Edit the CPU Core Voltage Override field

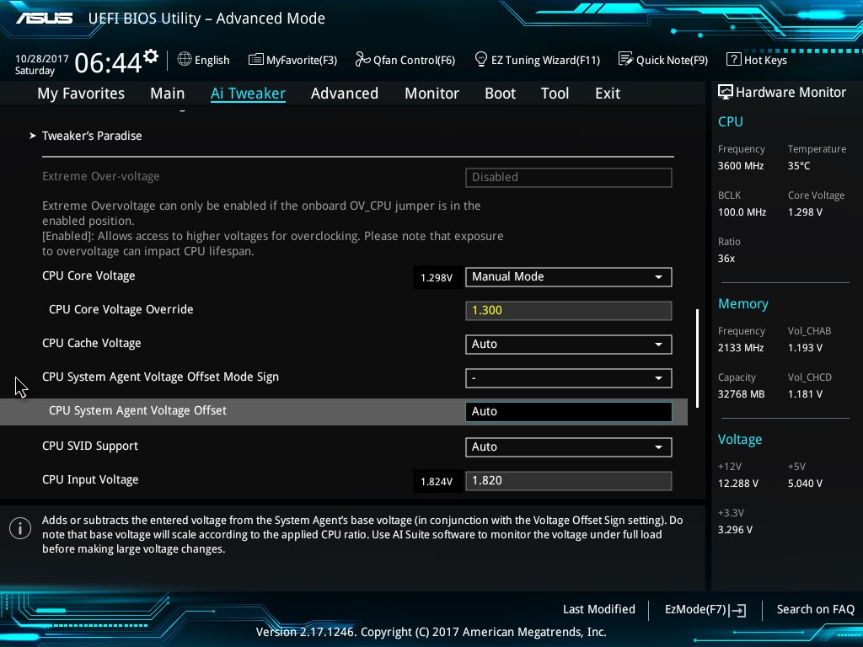[569, 310]
